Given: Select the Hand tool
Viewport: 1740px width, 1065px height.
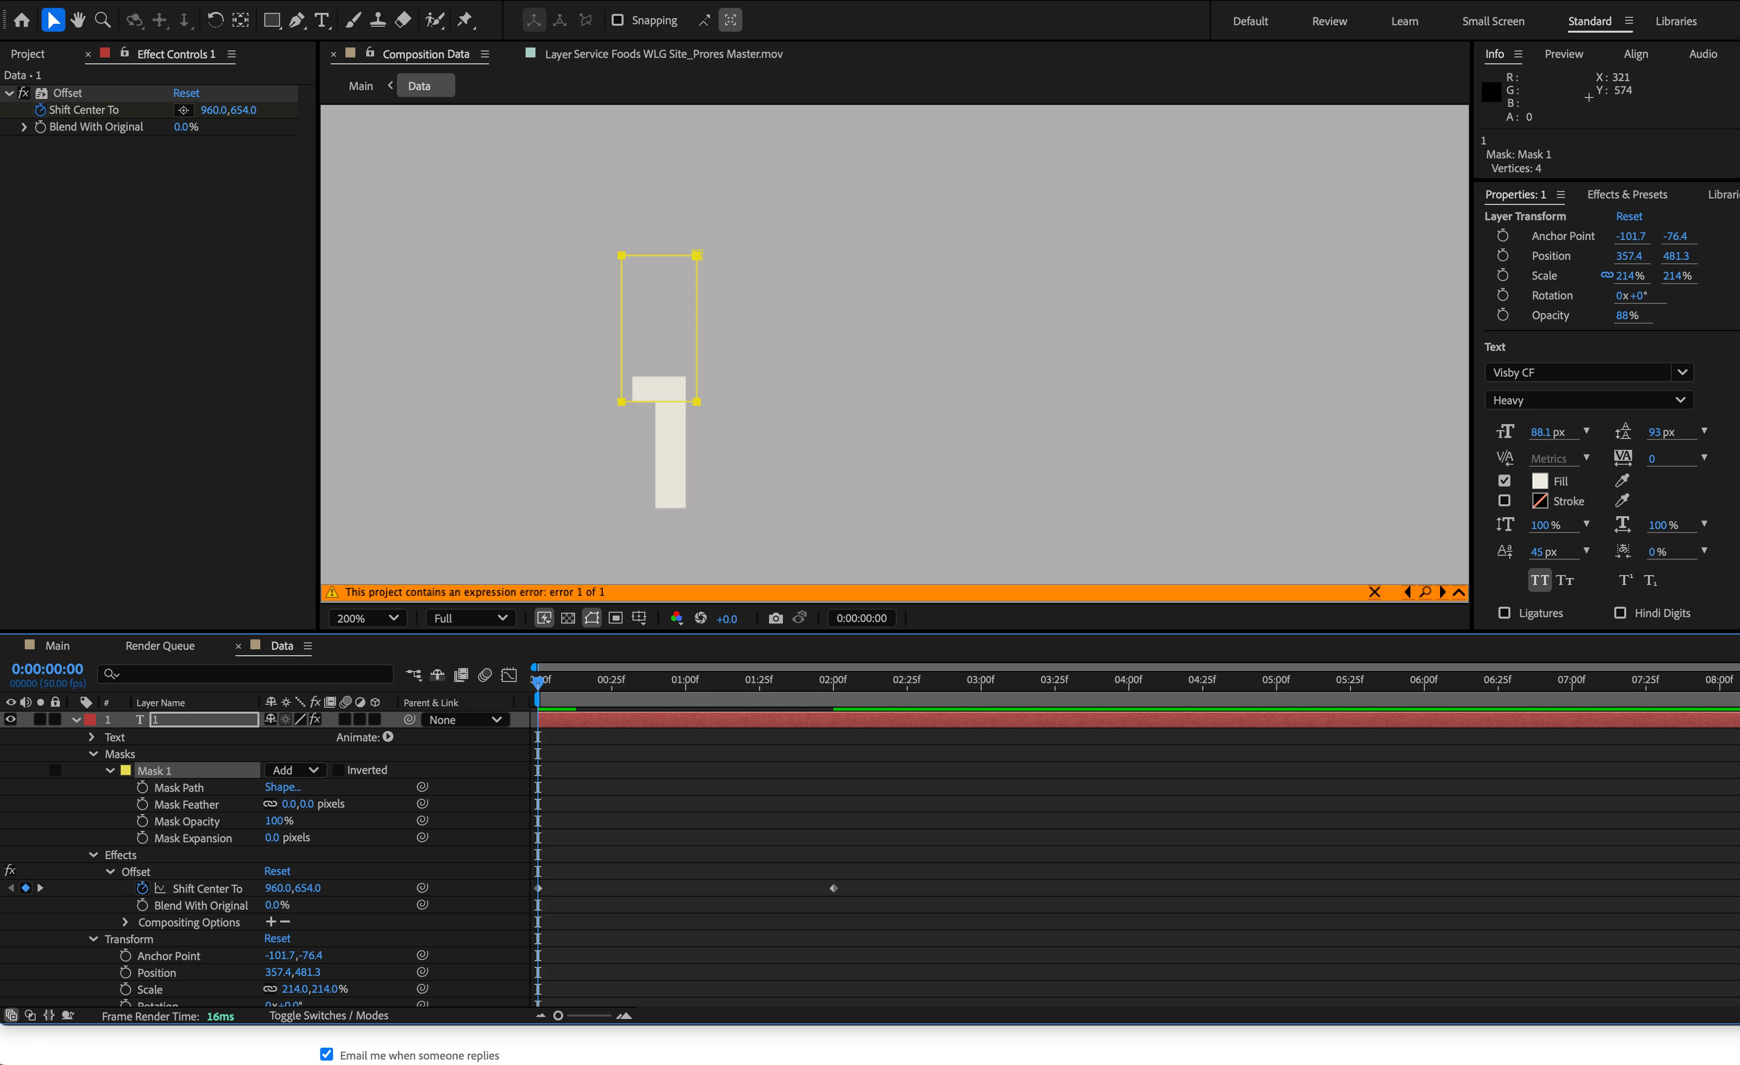Looking at the screenshot, I should pos(78,20).
